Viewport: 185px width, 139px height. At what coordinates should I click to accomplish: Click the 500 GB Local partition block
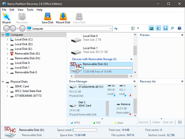coord(111,90)
